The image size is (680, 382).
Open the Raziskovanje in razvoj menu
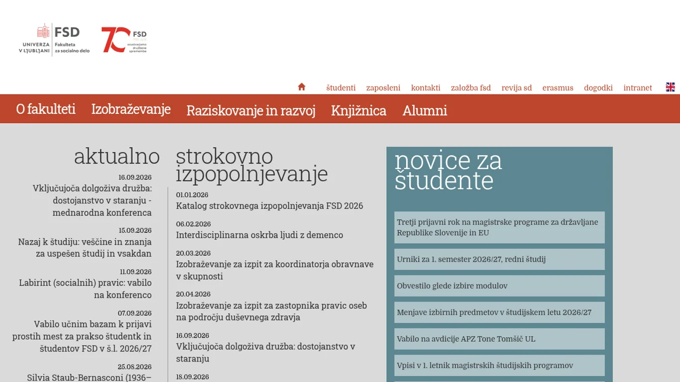251,110
